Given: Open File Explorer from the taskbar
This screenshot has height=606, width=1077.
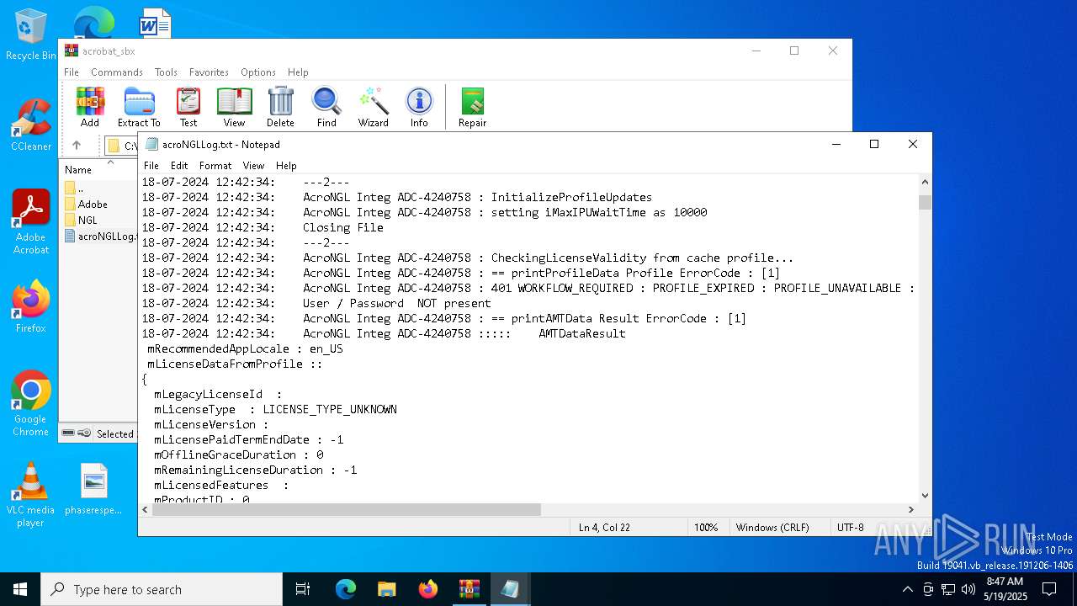Looking at the screenshot, I should (386, 589).
